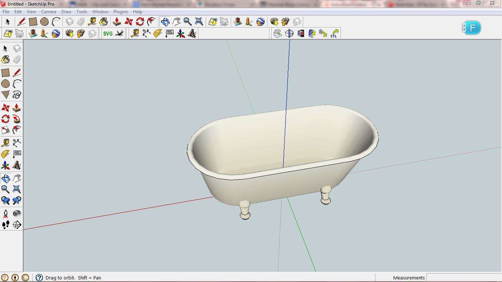Screen dimensions: 502x282
Task: Click Add Location building icon in second toolbar row
Action: tap(33, 34)
